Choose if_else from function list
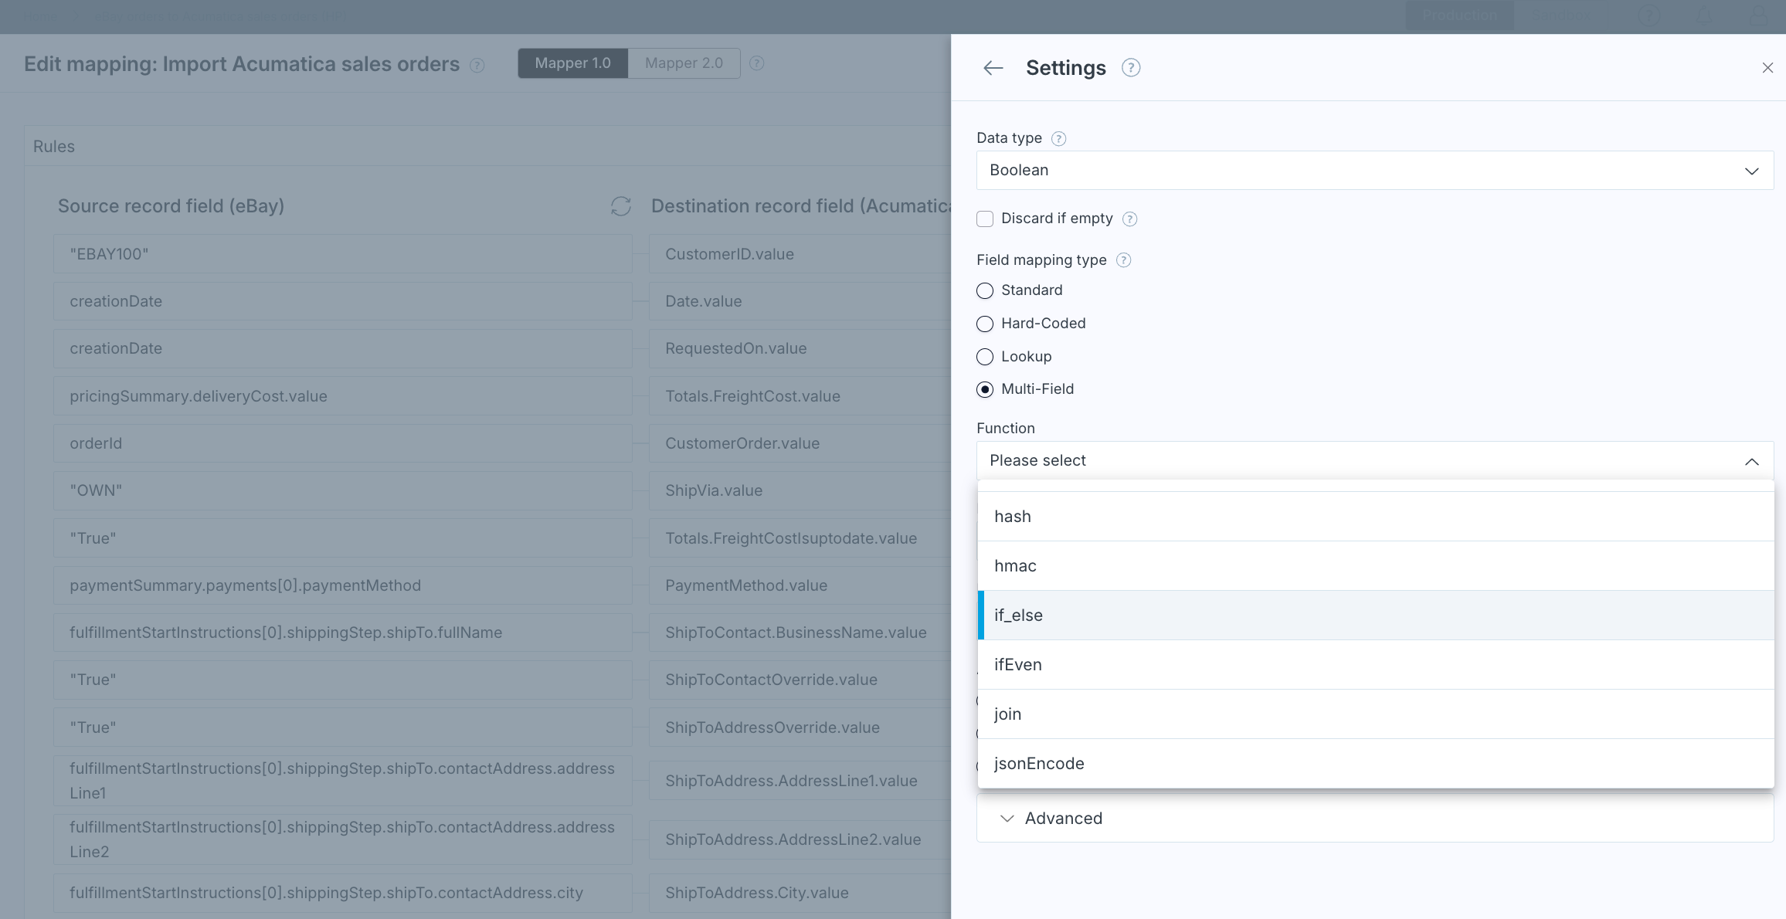1786x919 pixels. pyautogui.click(x=1376, y=615)
